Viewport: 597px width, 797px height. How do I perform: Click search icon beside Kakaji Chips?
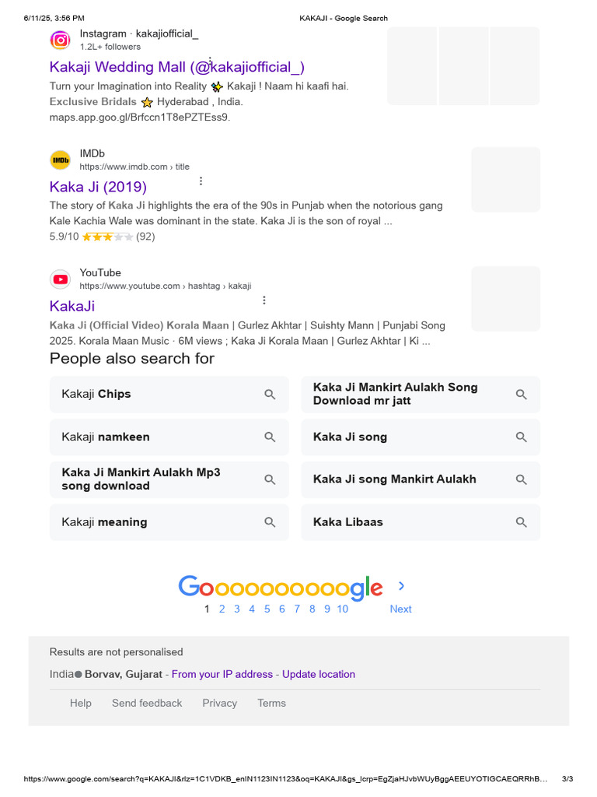pos(270,395)
